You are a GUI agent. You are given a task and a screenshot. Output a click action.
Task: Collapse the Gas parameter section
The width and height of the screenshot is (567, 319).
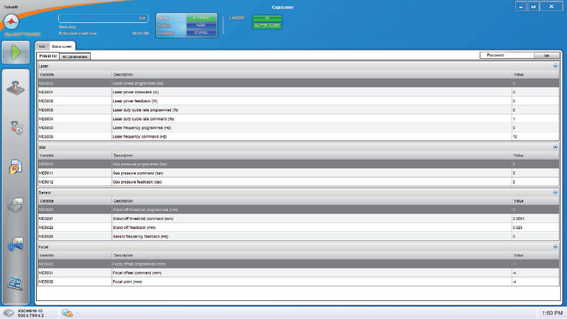click(555, 147)
